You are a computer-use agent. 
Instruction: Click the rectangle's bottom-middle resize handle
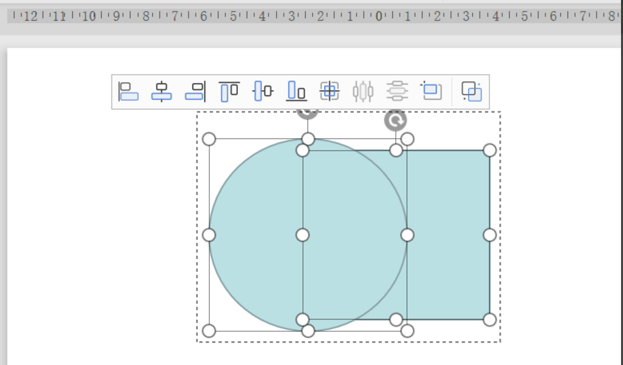click(396, 320)
